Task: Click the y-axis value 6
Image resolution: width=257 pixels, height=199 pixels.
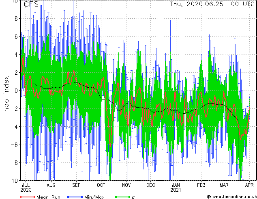Action: (x=16, y=37)
